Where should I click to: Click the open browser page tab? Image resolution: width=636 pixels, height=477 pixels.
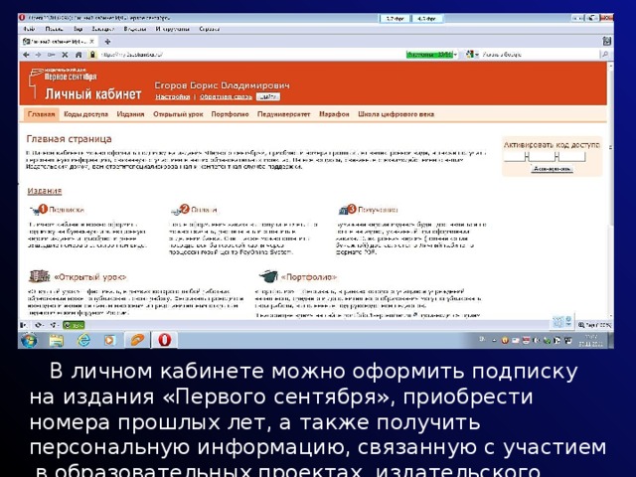(x=59, y=42)
